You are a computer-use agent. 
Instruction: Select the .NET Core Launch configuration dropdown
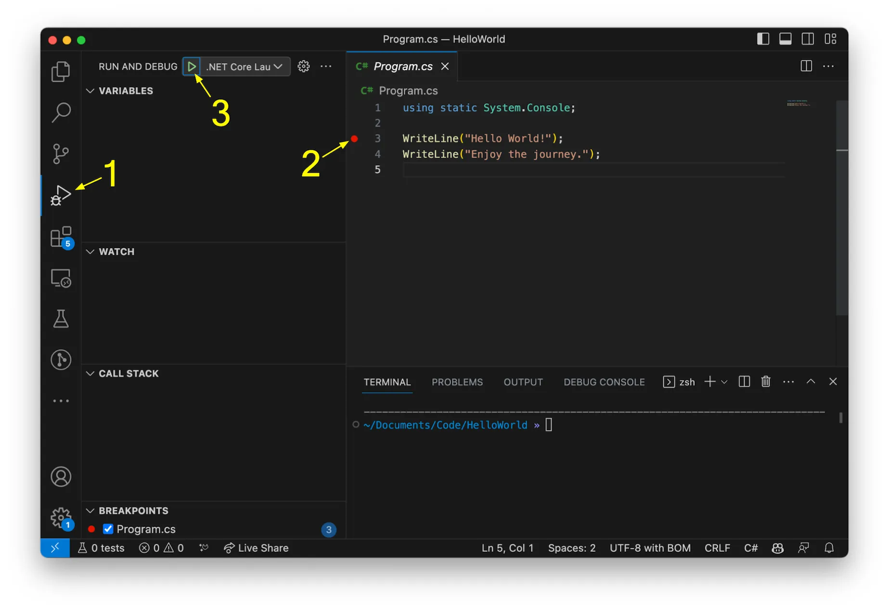coord(245,66)
